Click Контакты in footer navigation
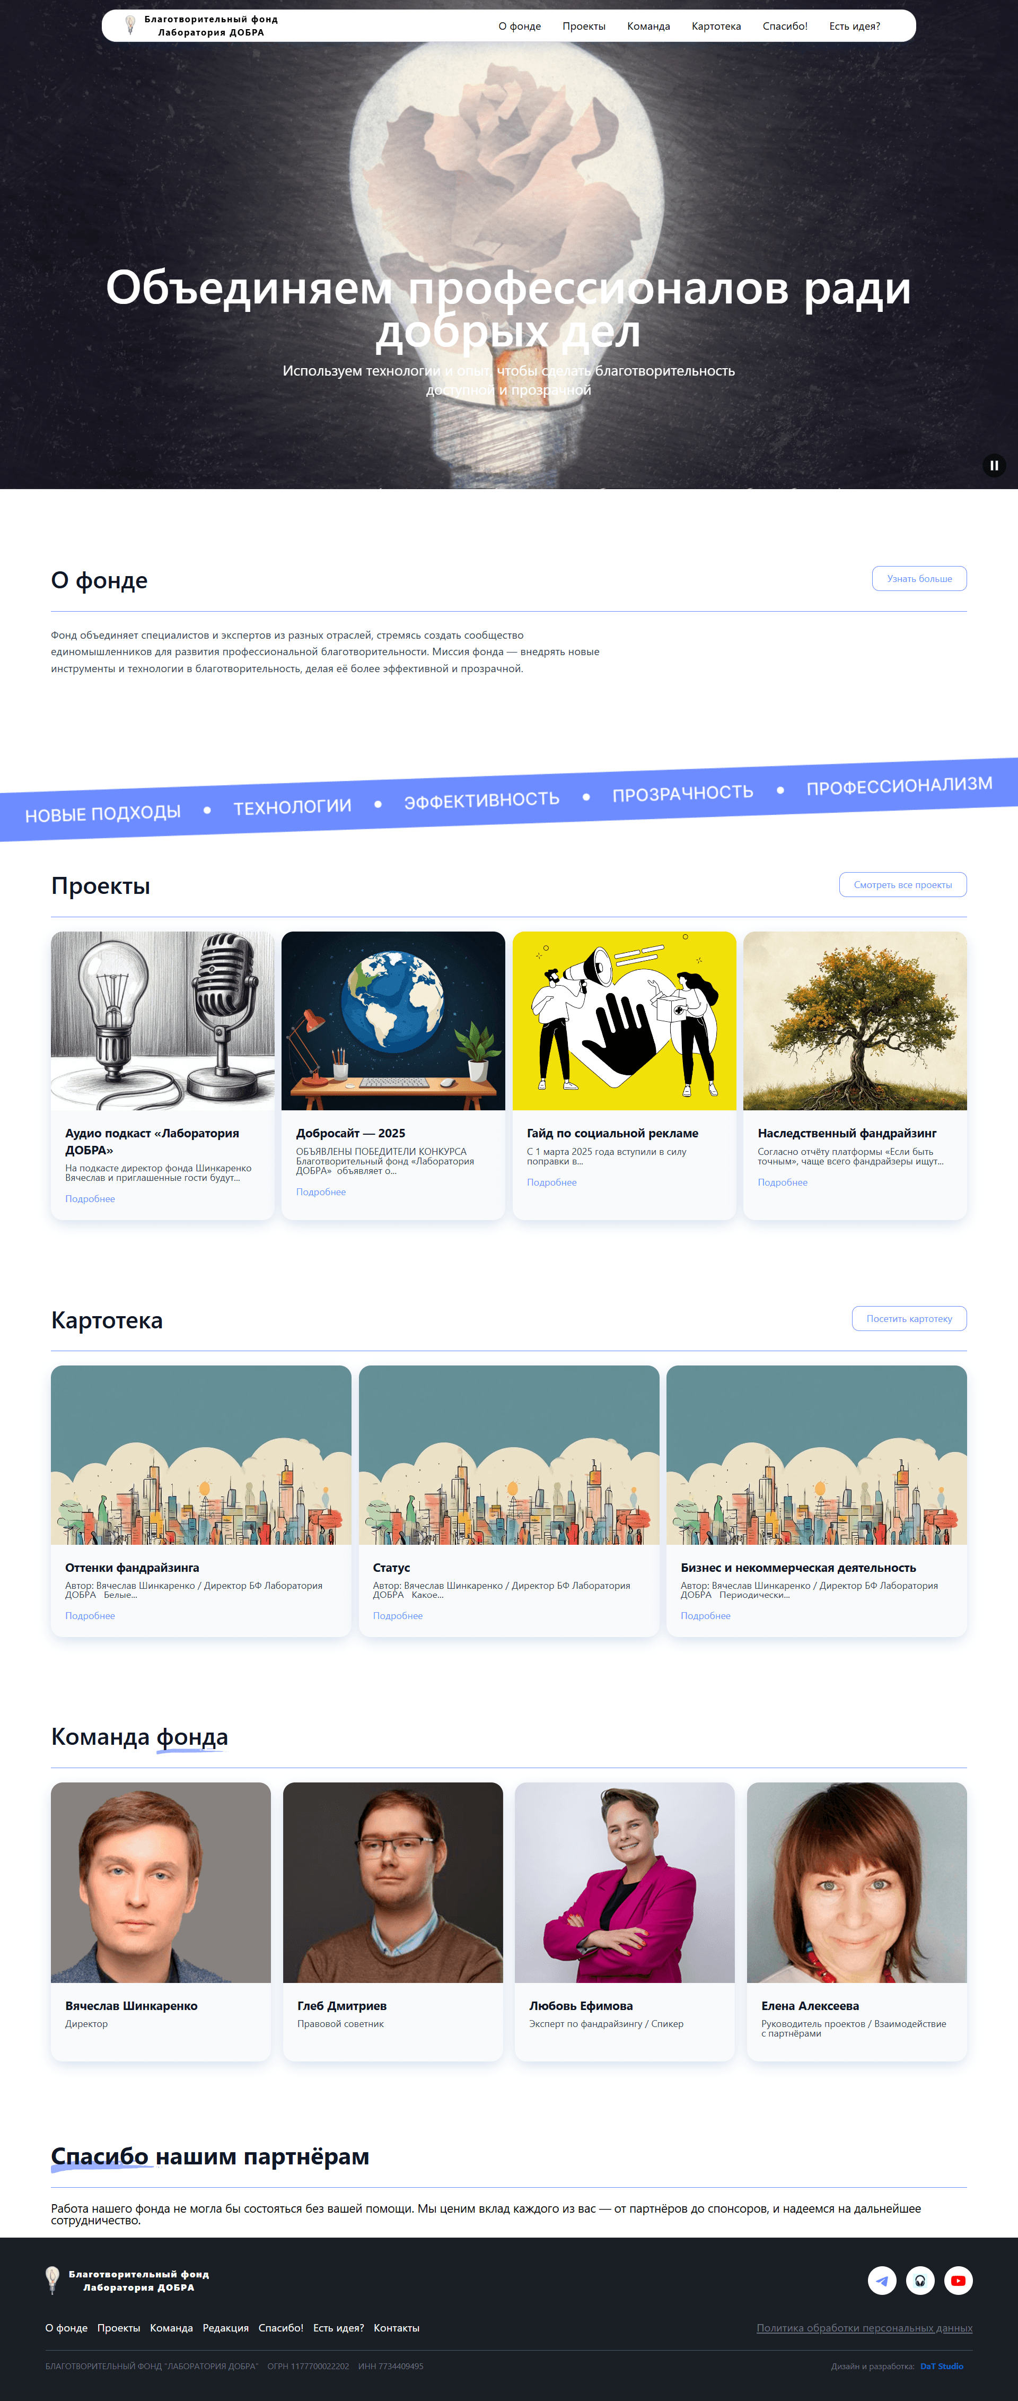This screenshot has width=1018, height=2401. (x=396, y=2327)
